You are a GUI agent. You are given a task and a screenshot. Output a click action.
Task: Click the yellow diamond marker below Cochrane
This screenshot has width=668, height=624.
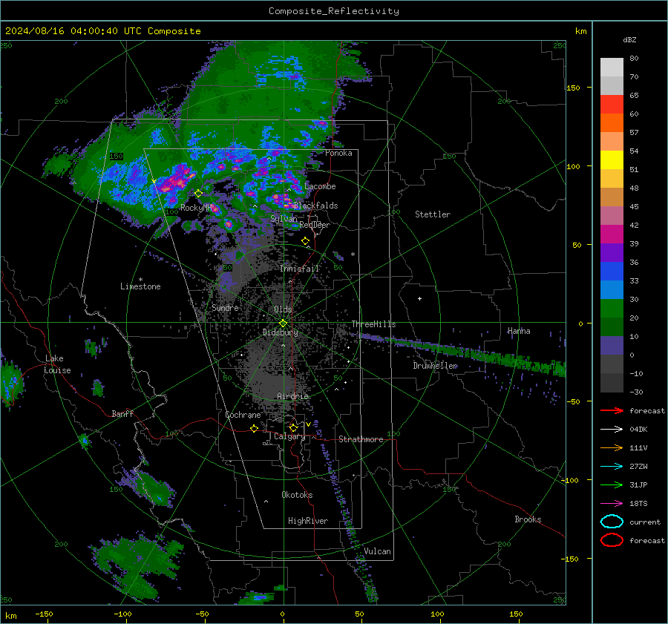pyautogui.click(x=255, y=428)
